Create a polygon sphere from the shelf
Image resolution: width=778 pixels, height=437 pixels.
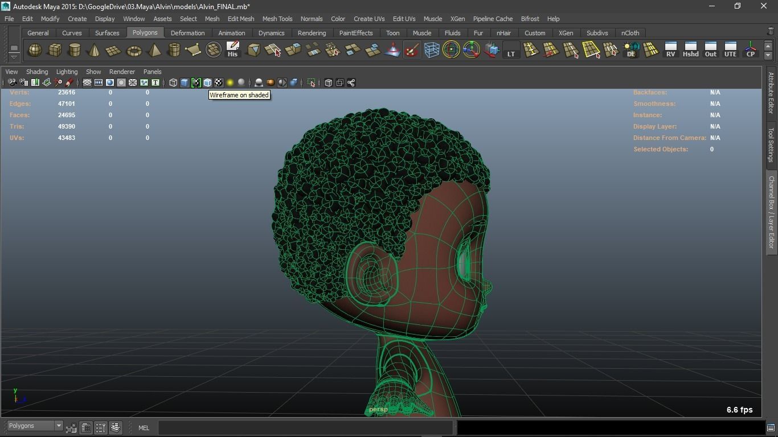coord(35,50)
